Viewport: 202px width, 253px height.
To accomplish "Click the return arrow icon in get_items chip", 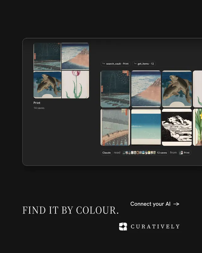I will pyautogui.click(x=135, y=64).
